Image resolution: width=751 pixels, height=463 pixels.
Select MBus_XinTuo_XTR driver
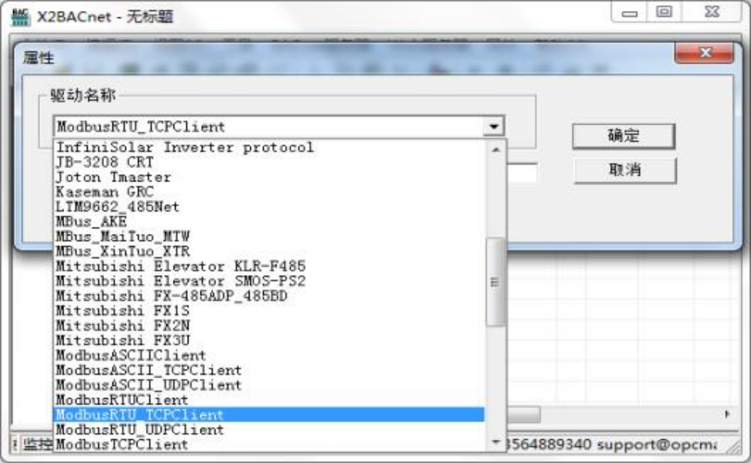click(269, 251)
